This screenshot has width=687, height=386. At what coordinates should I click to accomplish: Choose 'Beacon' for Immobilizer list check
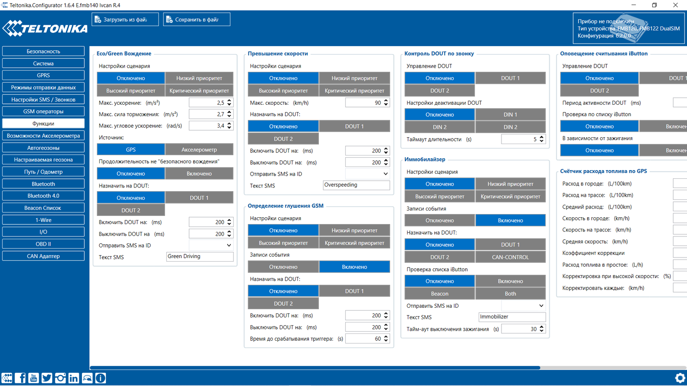(440, 294)
